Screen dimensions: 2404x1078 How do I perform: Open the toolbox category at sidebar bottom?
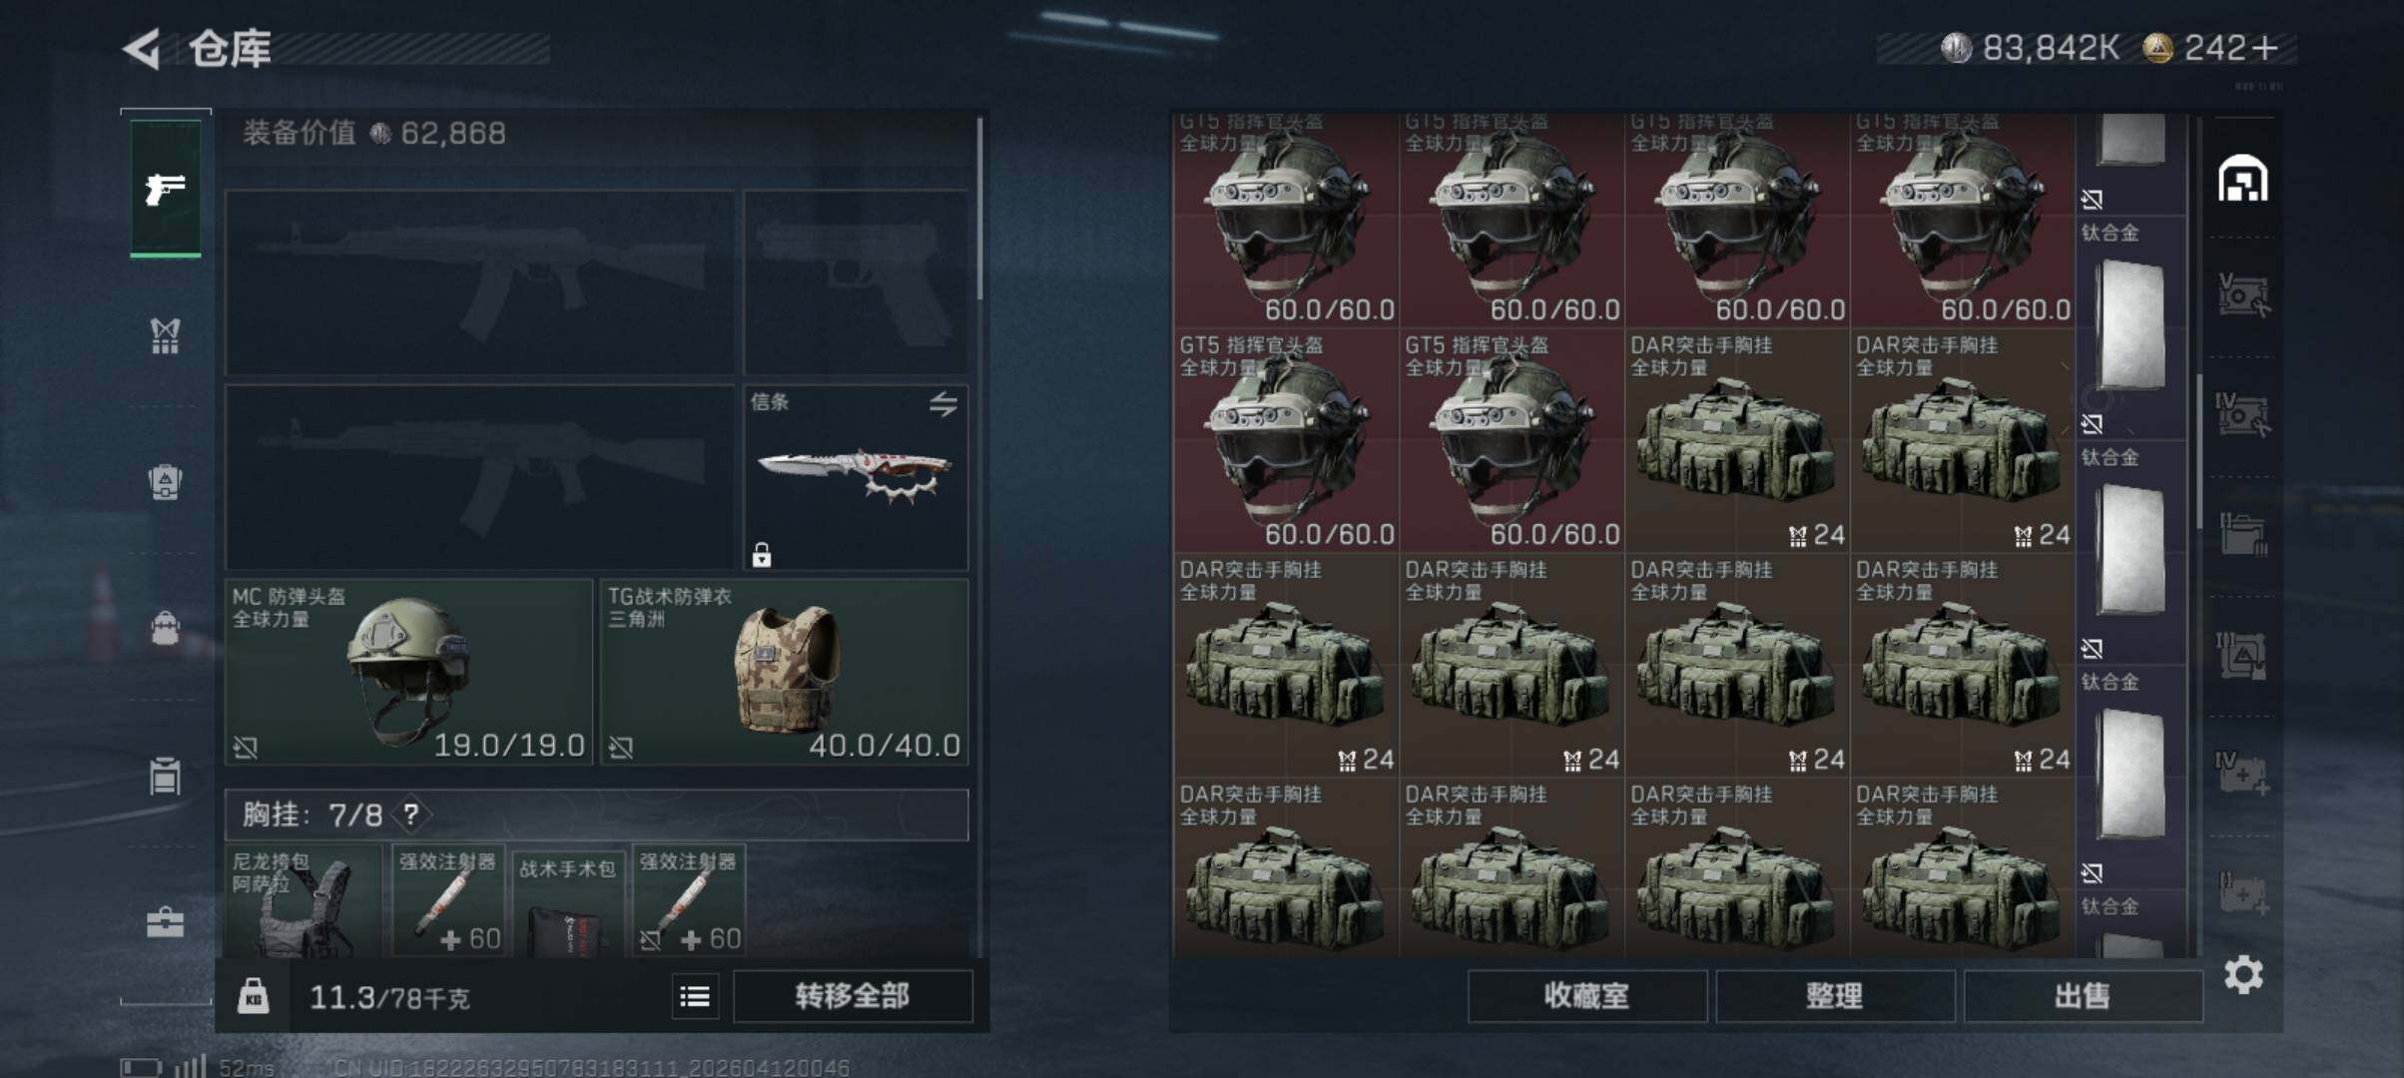tap(165, 923)
